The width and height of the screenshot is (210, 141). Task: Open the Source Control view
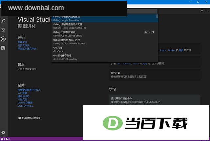[3, 30]
